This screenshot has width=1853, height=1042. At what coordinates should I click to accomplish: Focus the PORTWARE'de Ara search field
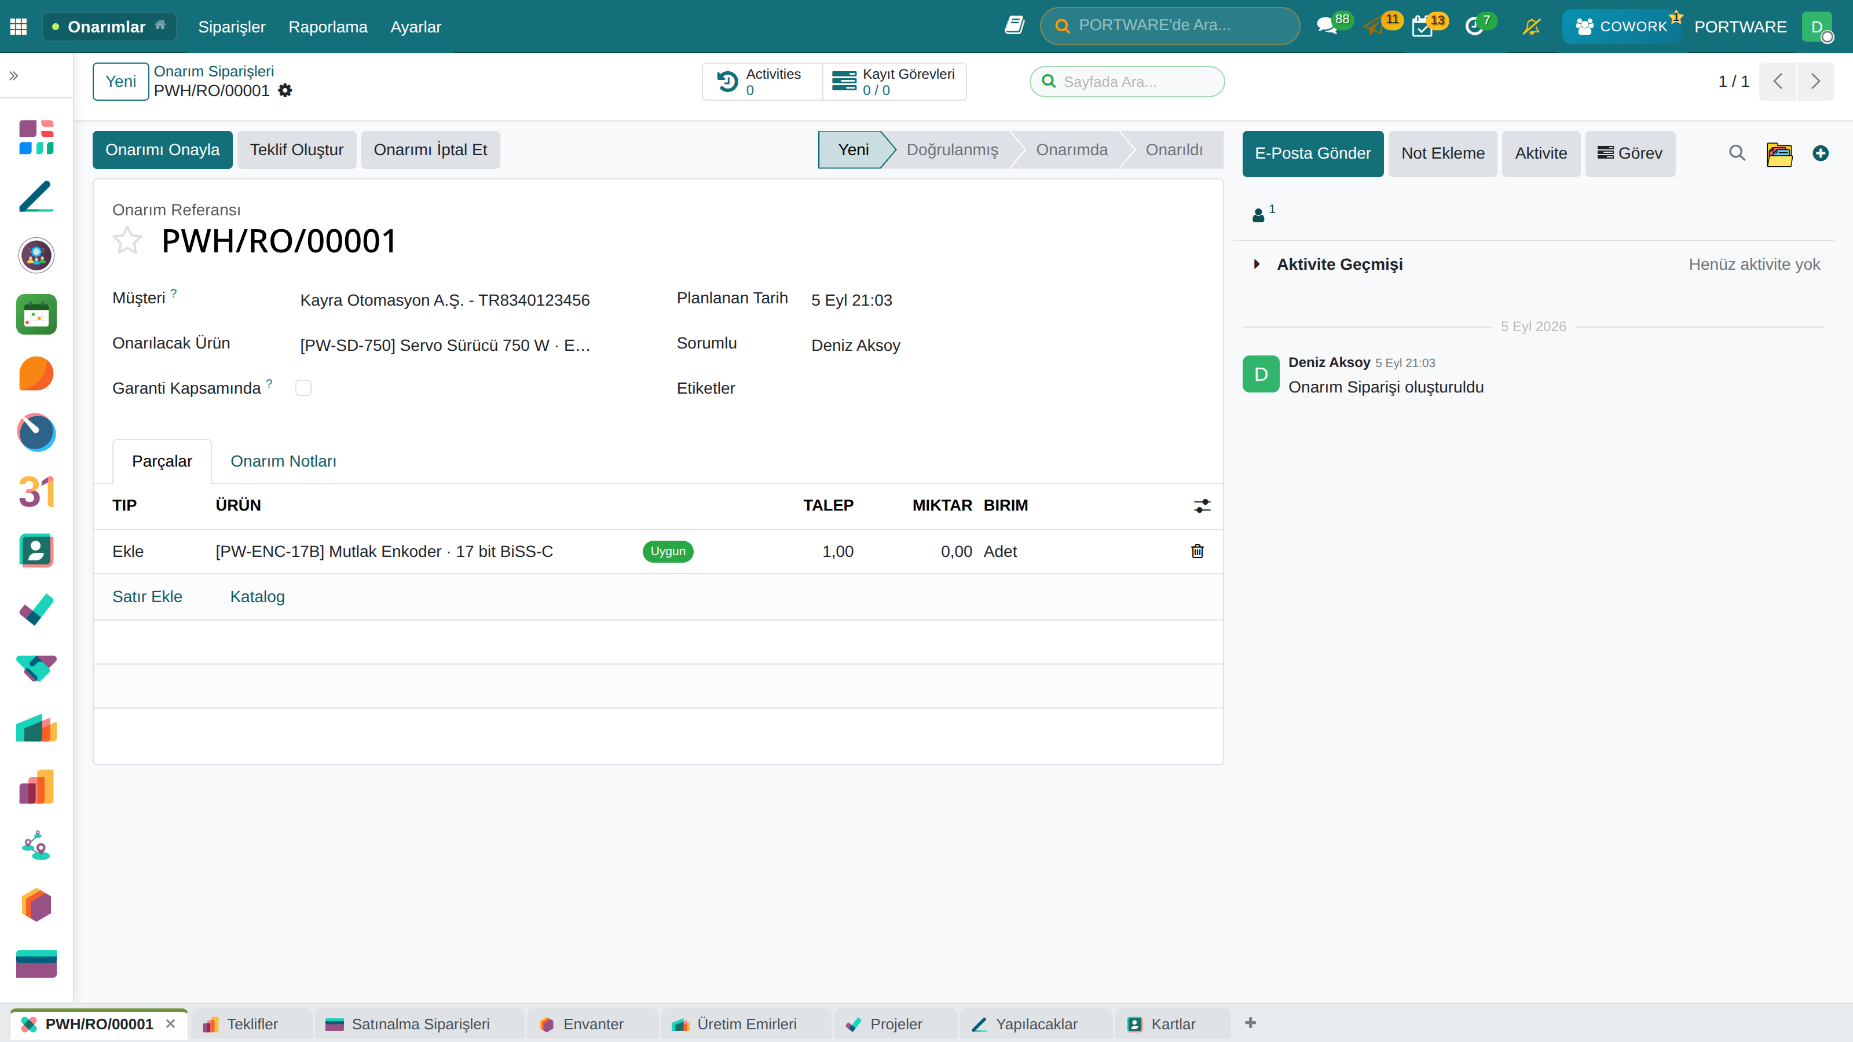click(x=1170, y=26)
